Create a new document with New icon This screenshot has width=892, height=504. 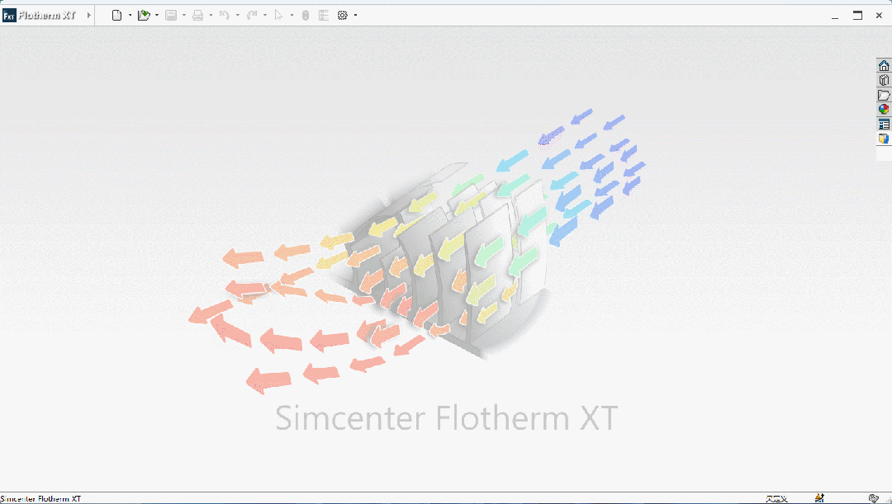pos(116,16)
